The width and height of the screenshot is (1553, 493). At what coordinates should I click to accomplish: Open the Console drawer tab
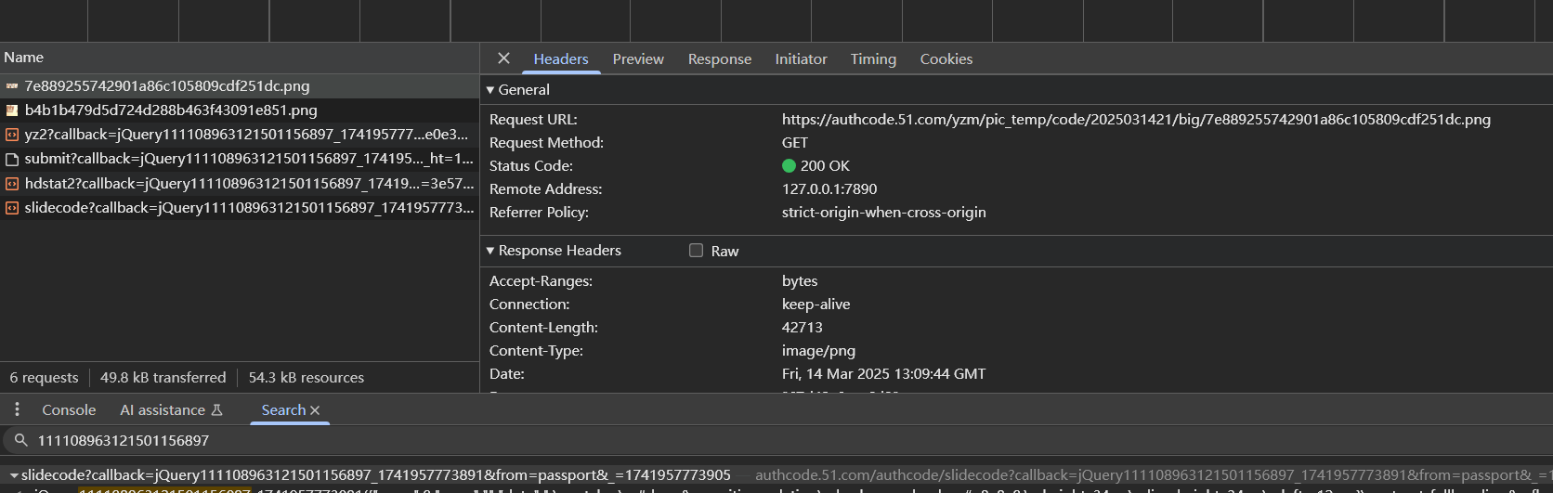point(69,410)
